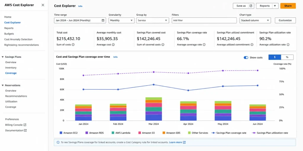
Task: Close the AWS Cost Explorer sidebar
Action: [x=43, y=5]
